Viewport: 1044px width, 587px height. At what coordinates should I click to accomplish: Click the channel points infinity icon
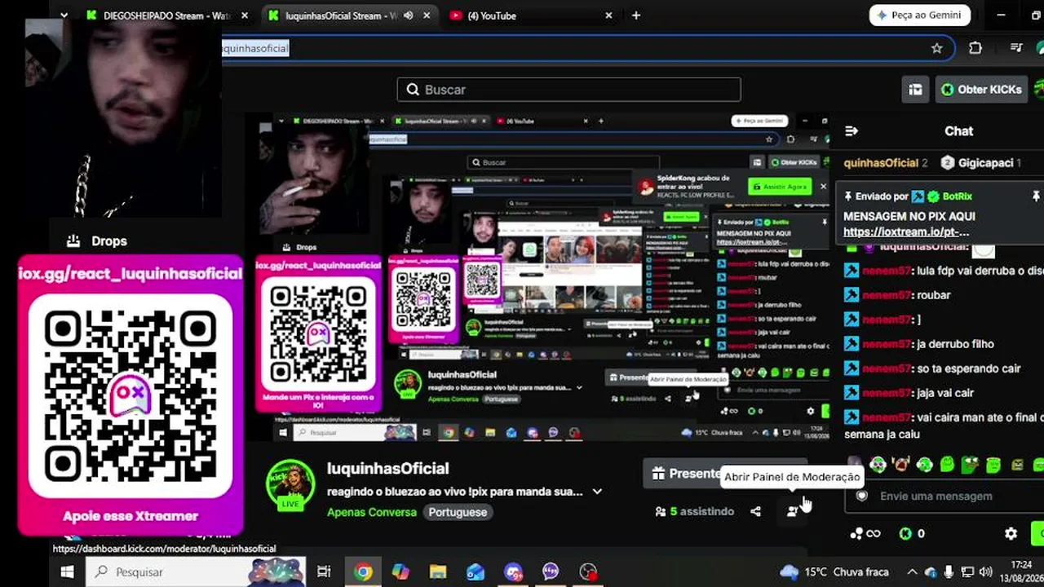click(865, 534)
